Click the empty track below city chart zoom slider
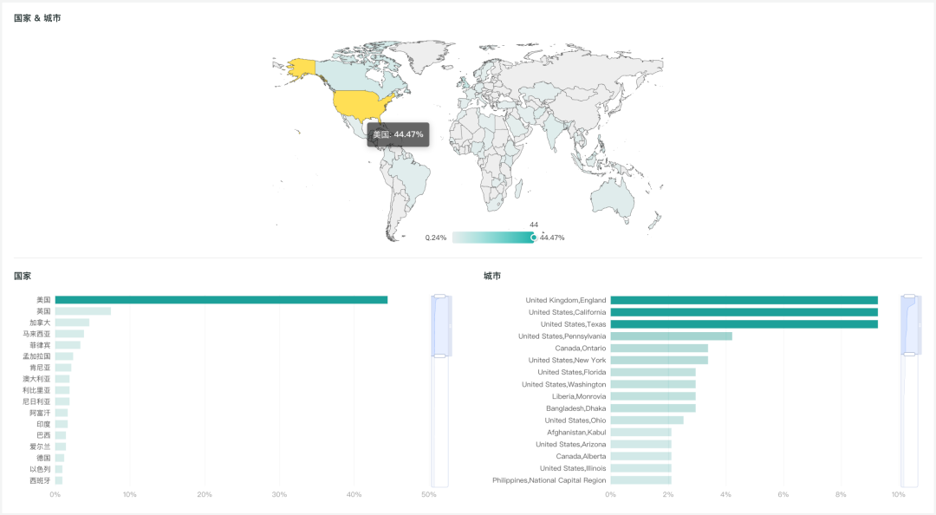The width and height of the screenshot is (936, 515). (909, 425)
